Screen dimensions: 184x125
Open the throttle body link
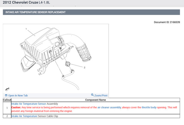click(x=149, y=108)
